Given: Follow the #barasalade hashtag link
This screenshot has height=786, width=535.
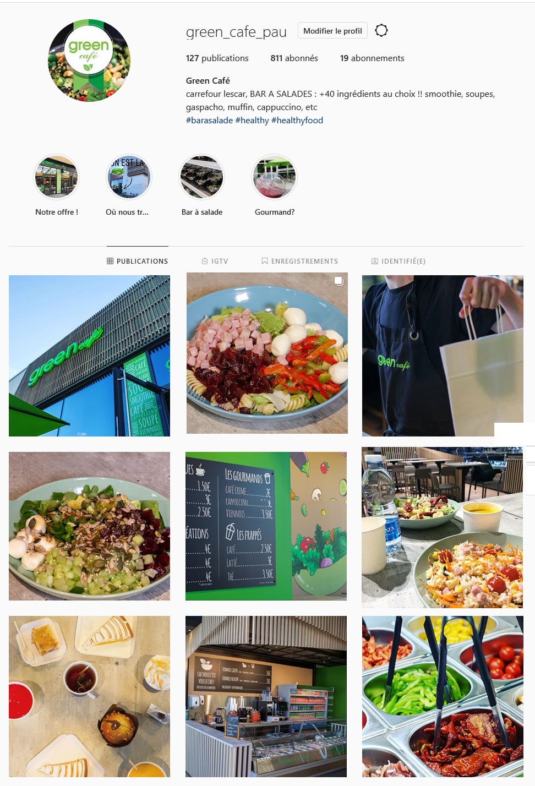Looking at the screenshot, I should click(x=209, y=120).
